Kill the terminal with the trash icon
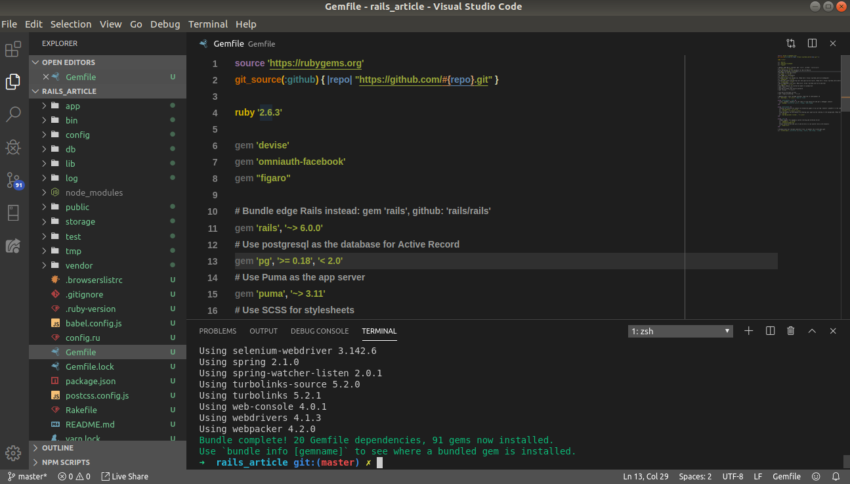This screenshot has width=850, height=484. (x=791, y=331)
